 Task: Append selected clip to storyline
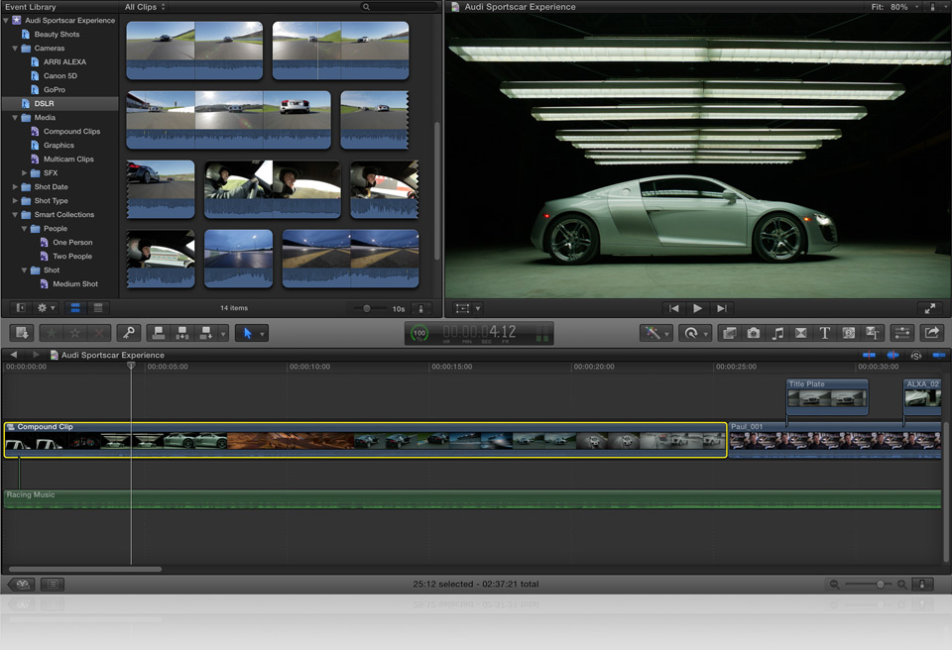coord(206,333)
